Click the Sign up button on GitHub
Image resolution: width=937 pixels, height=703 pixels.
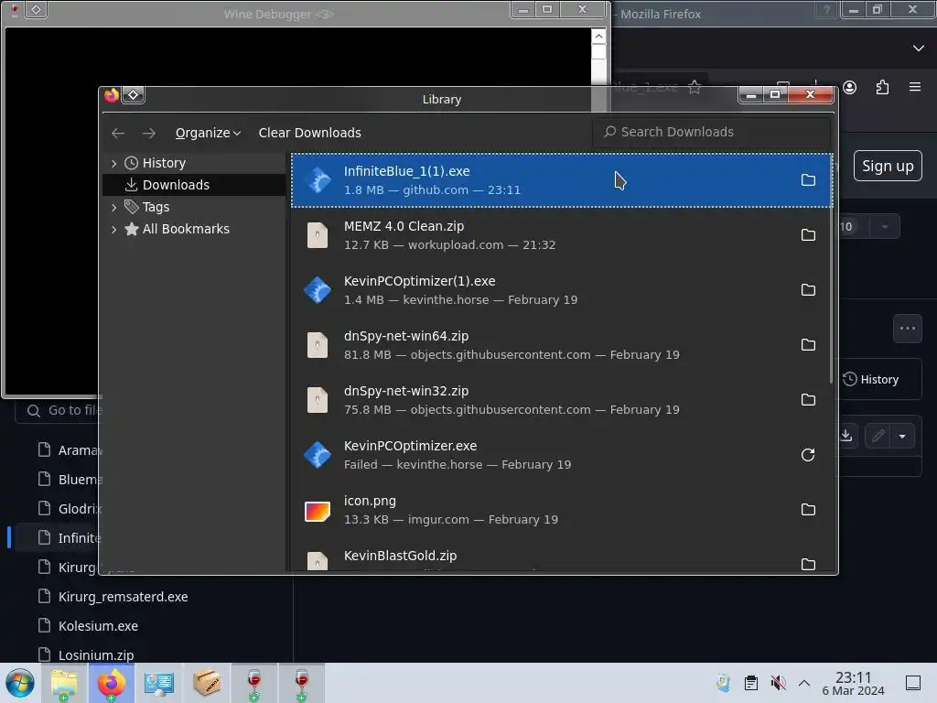[x=888, y=167]
